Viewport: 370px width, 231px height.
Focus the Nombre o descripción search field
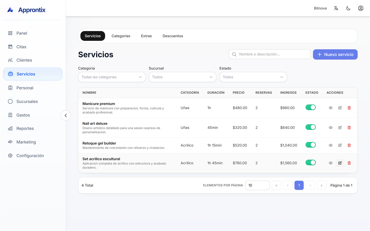tap(270, 54)
